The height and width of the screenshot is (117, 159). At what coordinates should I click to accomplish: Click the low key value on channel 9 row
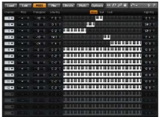[x=54, y=69]
